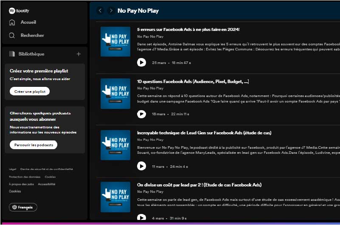Click the Parcourir les podcasts button
Screen dimensions: 340x225
tap(34, 145)
